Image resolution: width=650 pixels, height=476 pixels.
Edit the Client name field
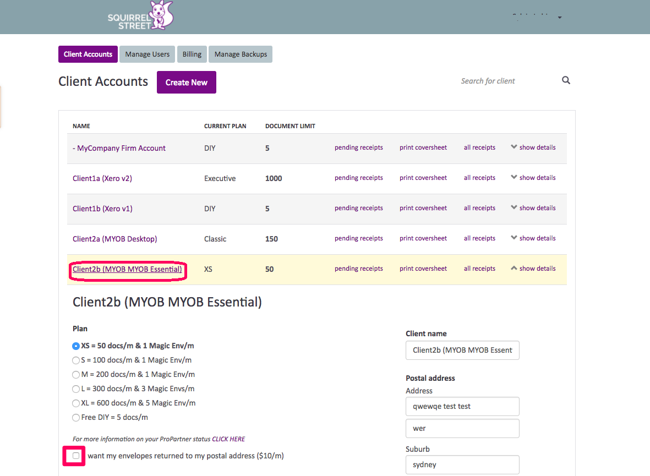[463, 350]
